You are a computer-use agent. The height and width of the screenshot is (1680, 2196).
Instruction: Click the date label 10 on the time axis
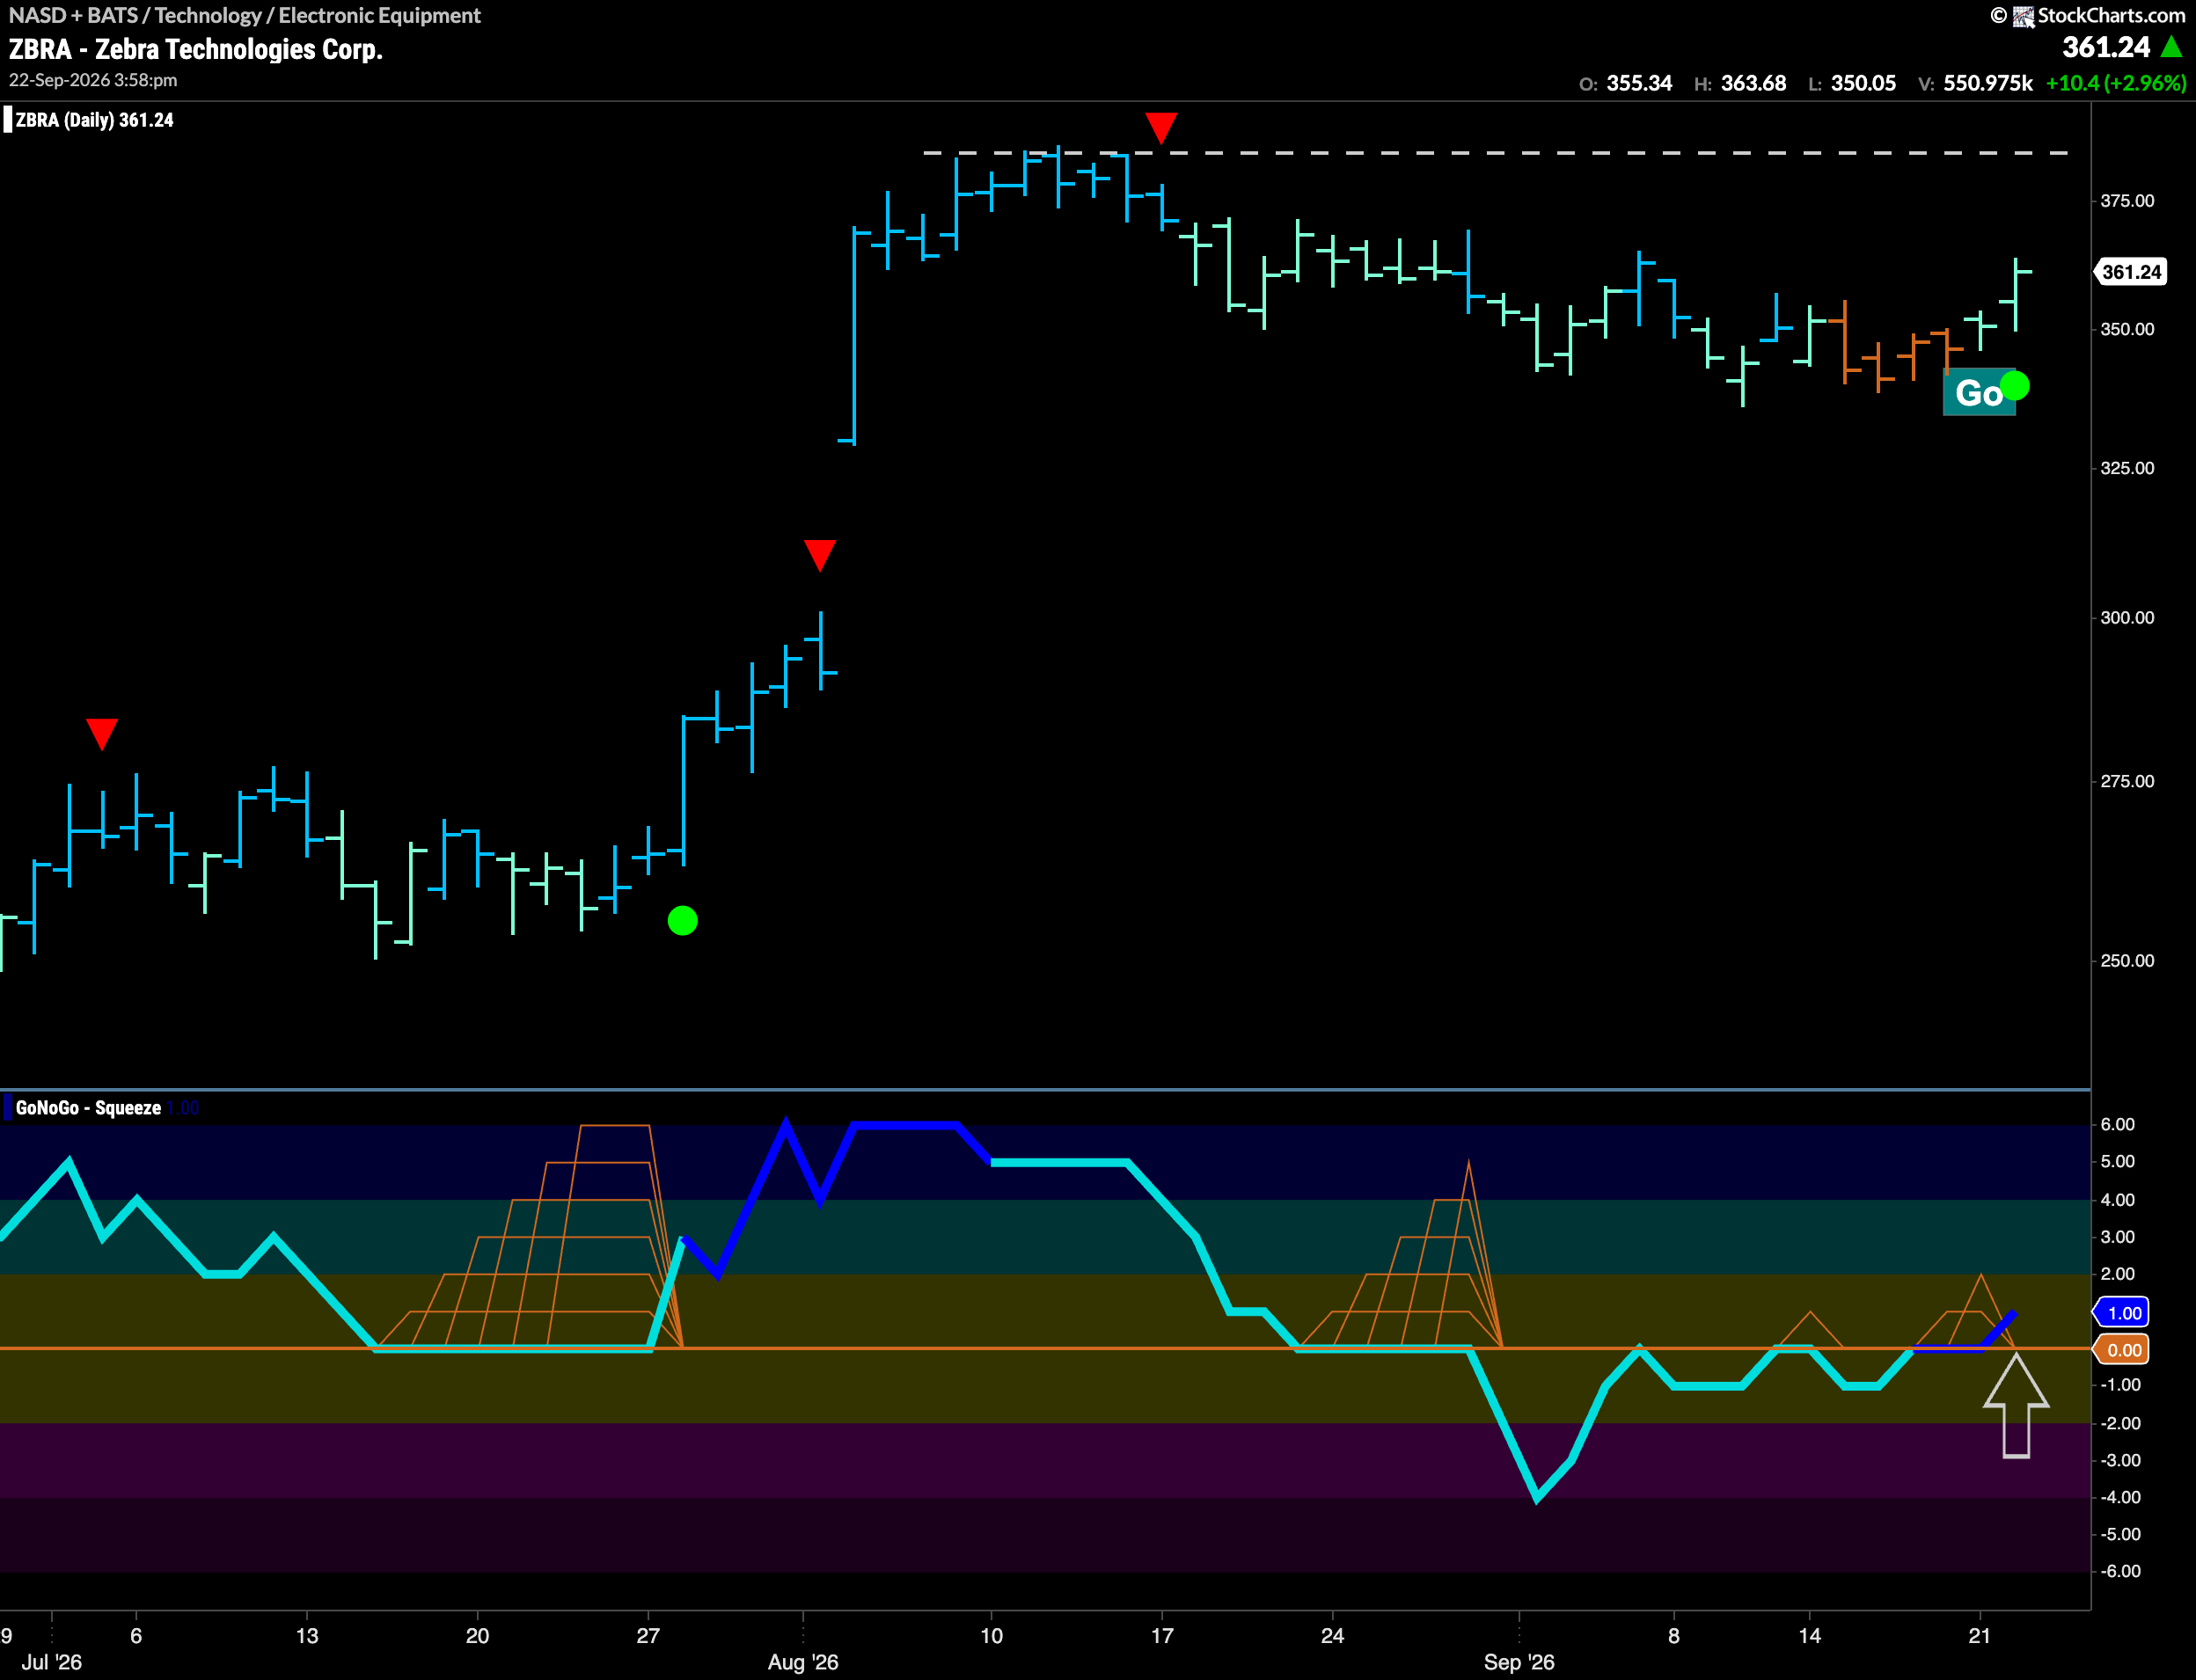(991, 1636)
